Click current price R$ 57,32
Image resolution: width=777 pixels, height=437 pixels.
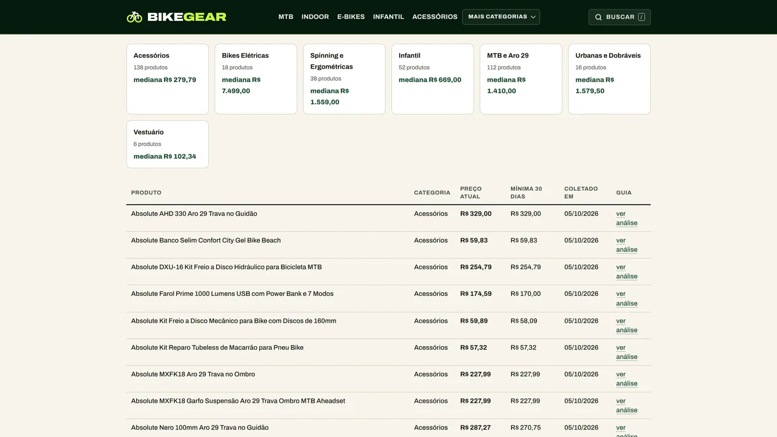point(474,347)
